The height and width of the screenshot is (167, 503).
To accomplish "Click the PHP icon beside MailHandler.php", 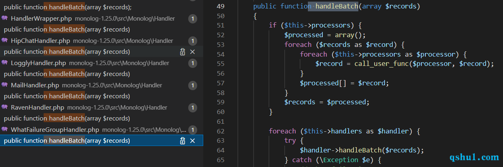I will [x=5, y=85].
